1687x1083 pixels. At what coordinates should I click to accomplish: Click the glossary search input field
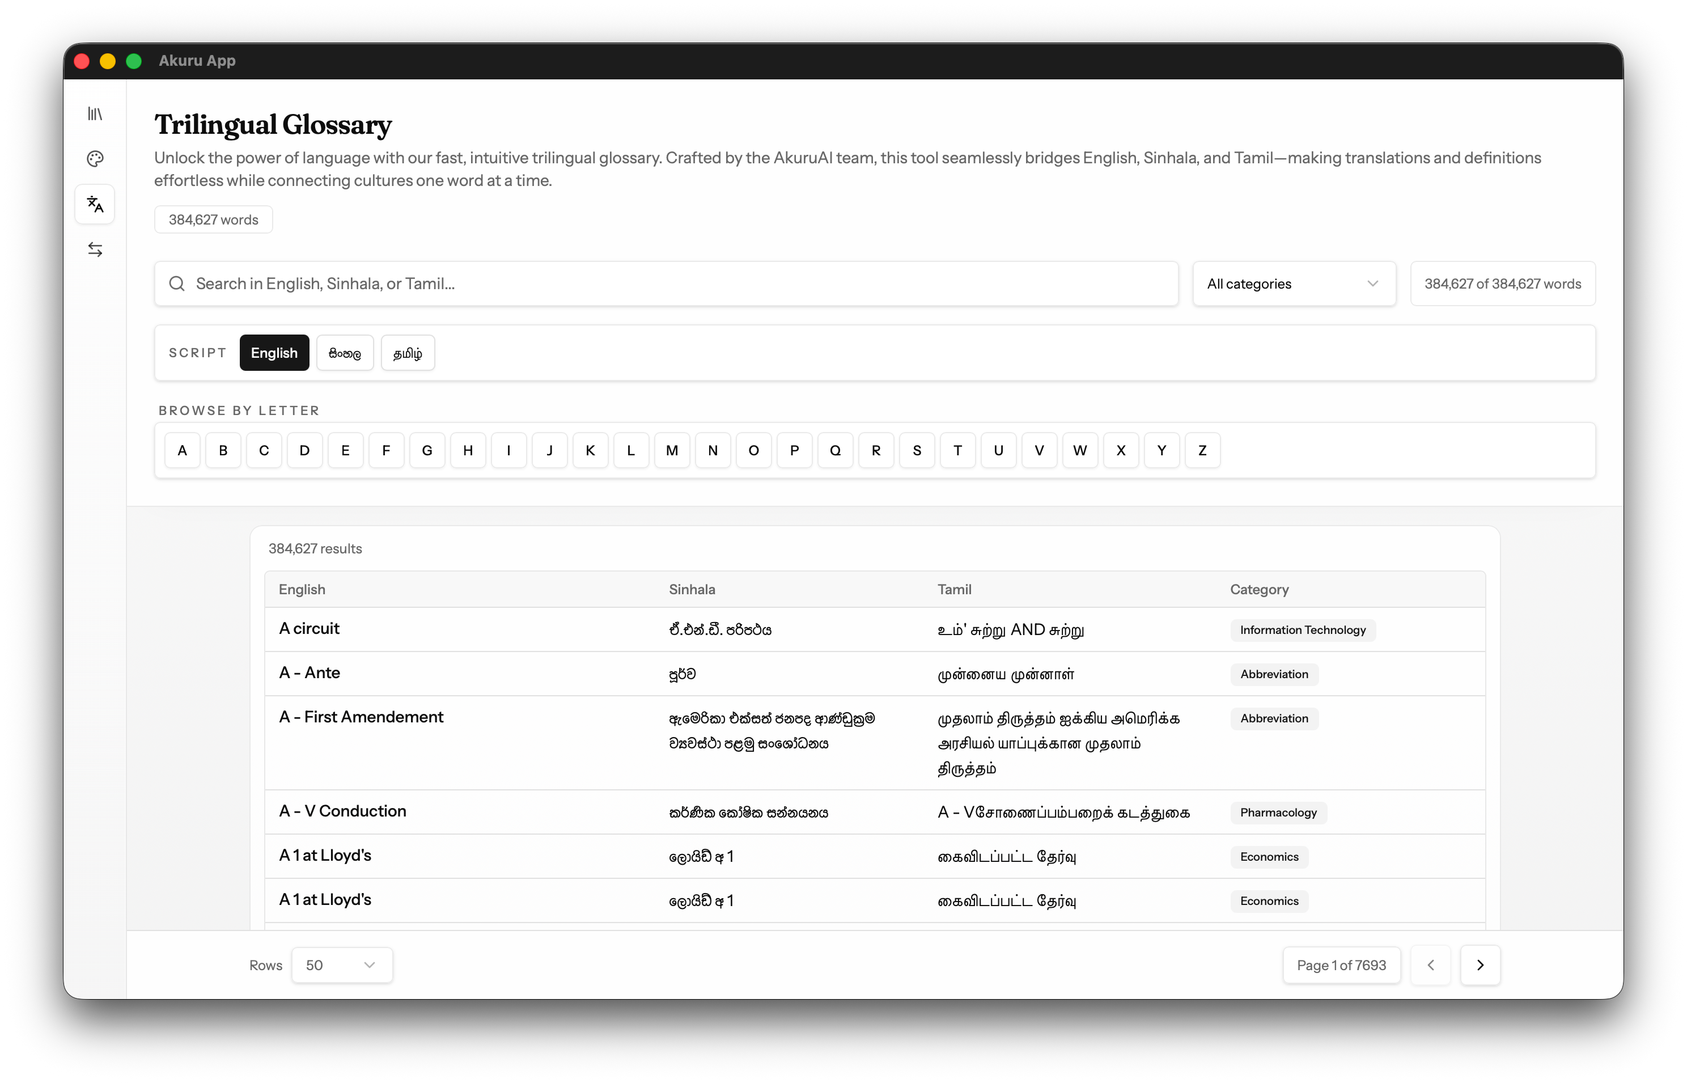click(x=675, y=284)
